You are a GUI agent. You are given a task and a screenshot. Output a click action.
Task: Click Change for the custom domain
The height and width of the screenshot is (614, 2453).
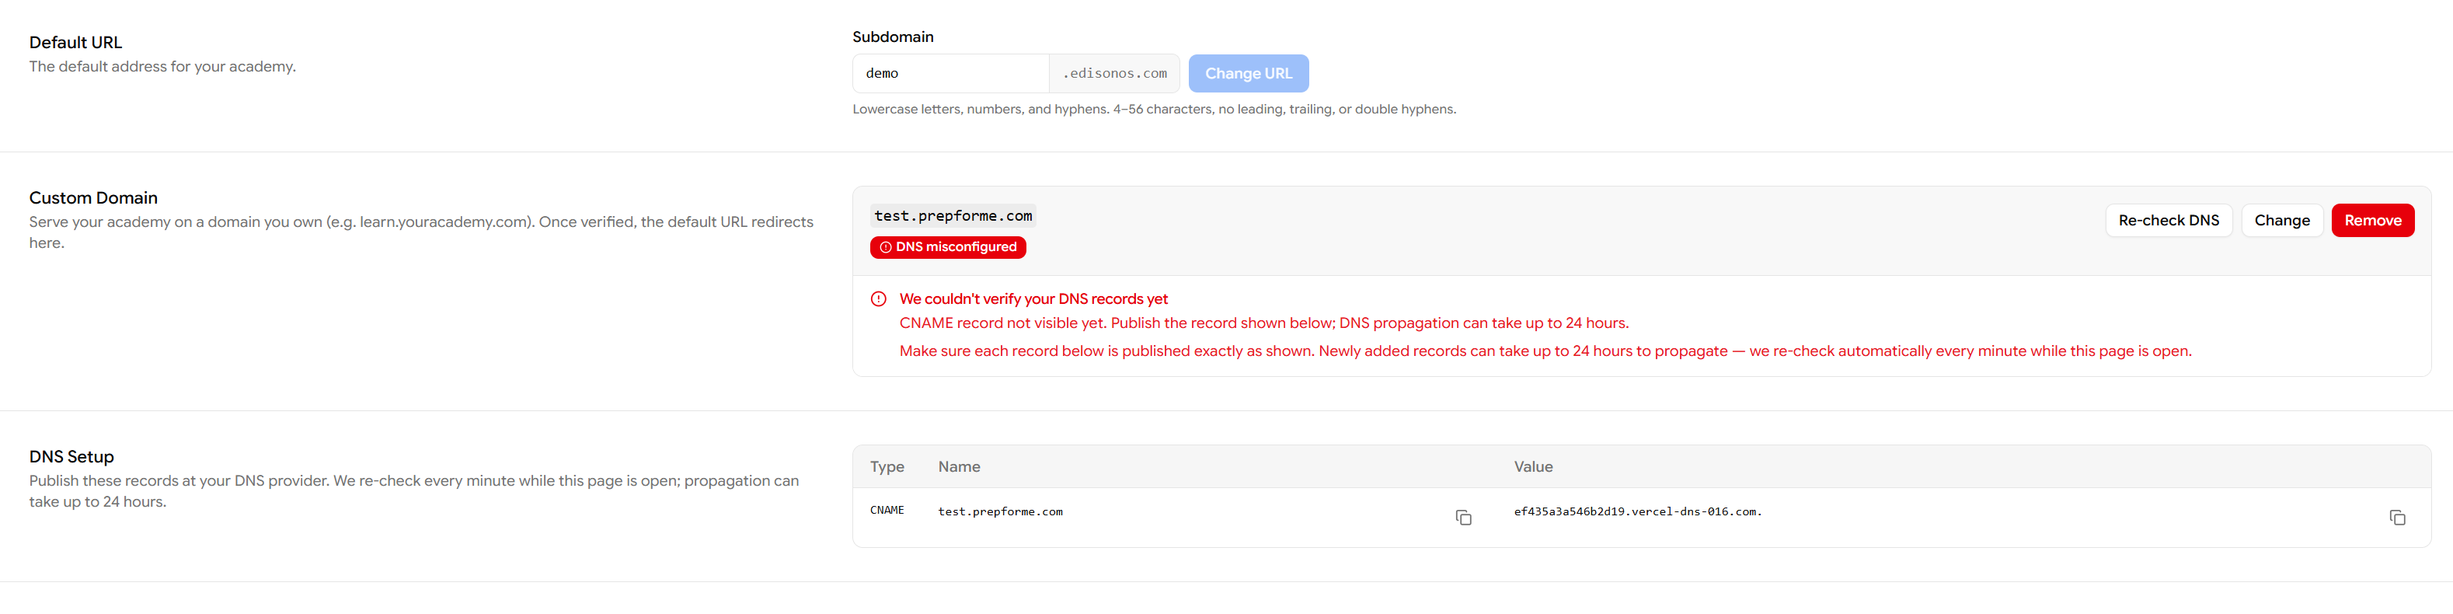(2281, 220)
